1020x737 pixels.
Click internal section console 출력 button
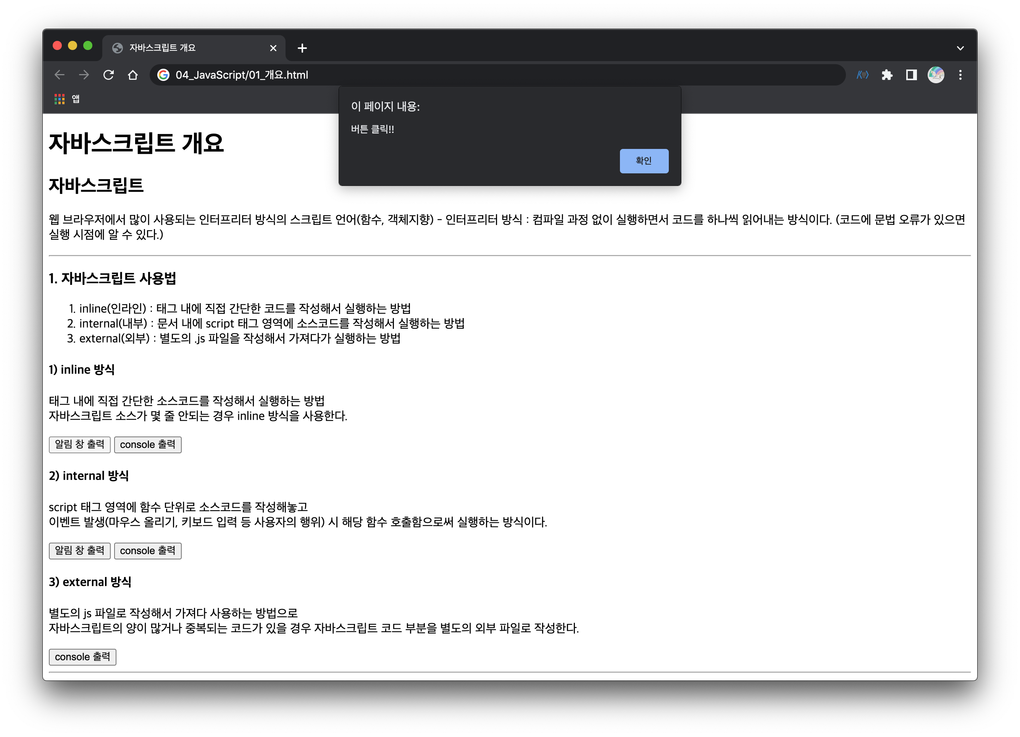147,551
